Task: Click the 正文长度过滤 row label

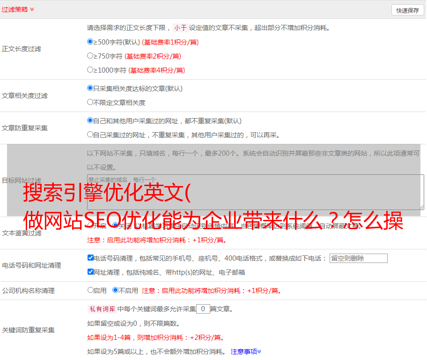Action: (21, 49)
